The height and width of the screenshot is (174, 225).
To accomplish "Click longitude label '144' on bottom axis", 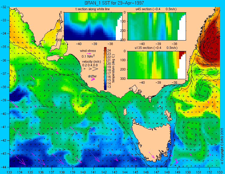I will (x=125, y=172).
